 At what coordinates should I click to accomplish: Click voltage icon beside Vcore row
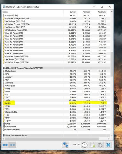click(x=4, y=89)
